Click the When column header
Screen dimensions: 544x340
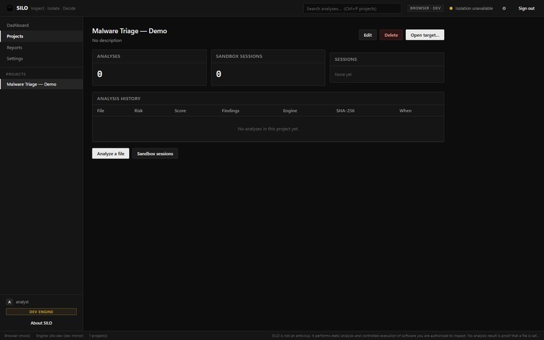coord(405,111)
